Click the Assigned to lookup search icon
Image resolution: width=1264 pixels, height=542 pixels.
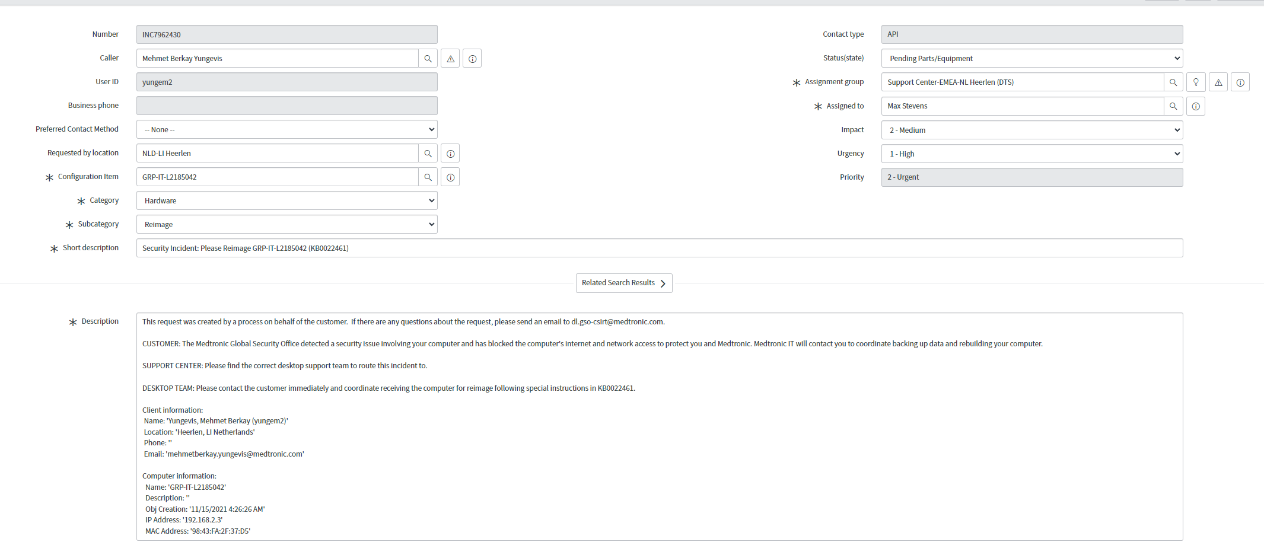1173,106
